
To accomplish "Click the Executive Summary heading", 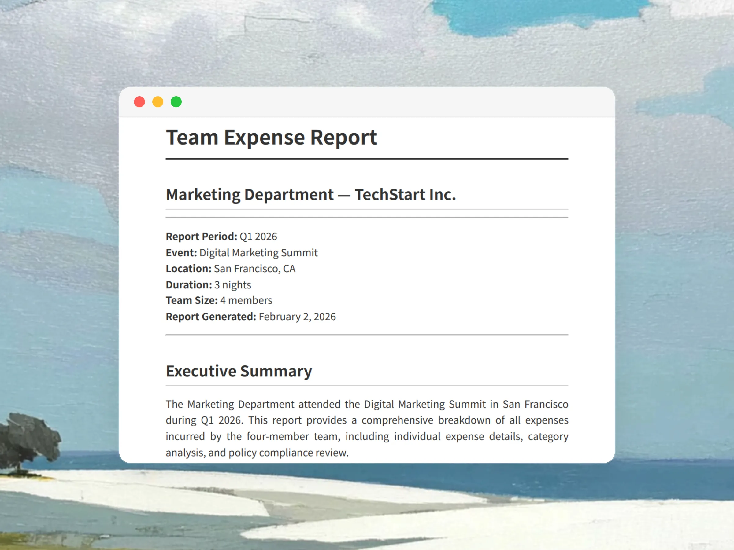I will [x=239, y=371].
